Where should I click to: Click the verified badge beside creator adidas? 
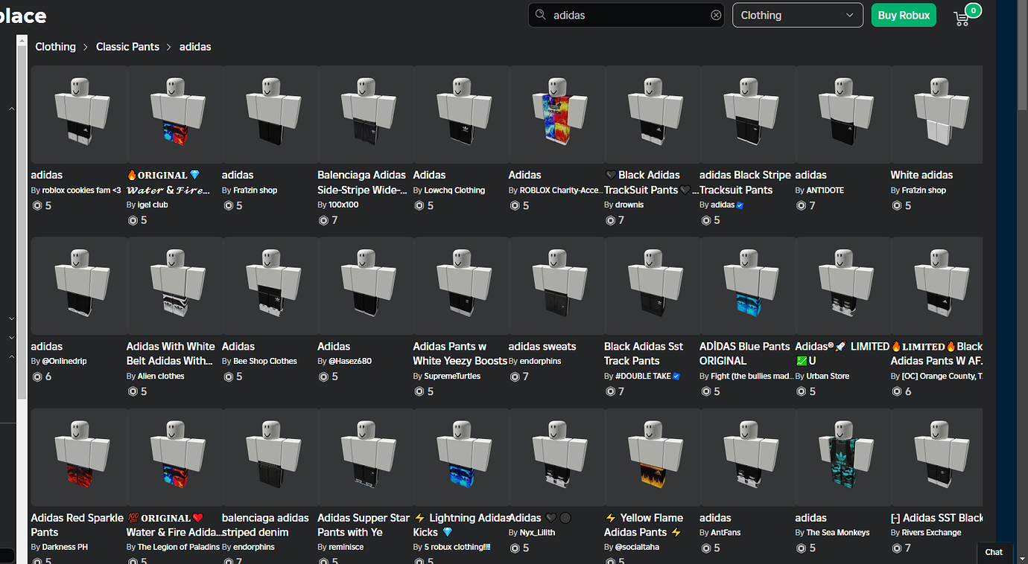[740, 205]
